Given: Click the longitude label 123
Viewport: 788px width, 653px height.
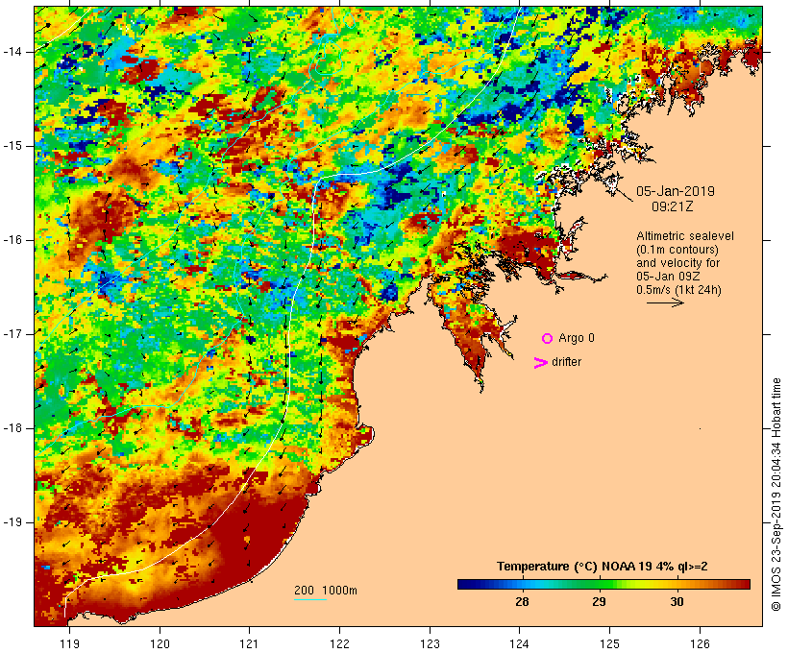Looking at the screenshot, I should tap(430, 643).
